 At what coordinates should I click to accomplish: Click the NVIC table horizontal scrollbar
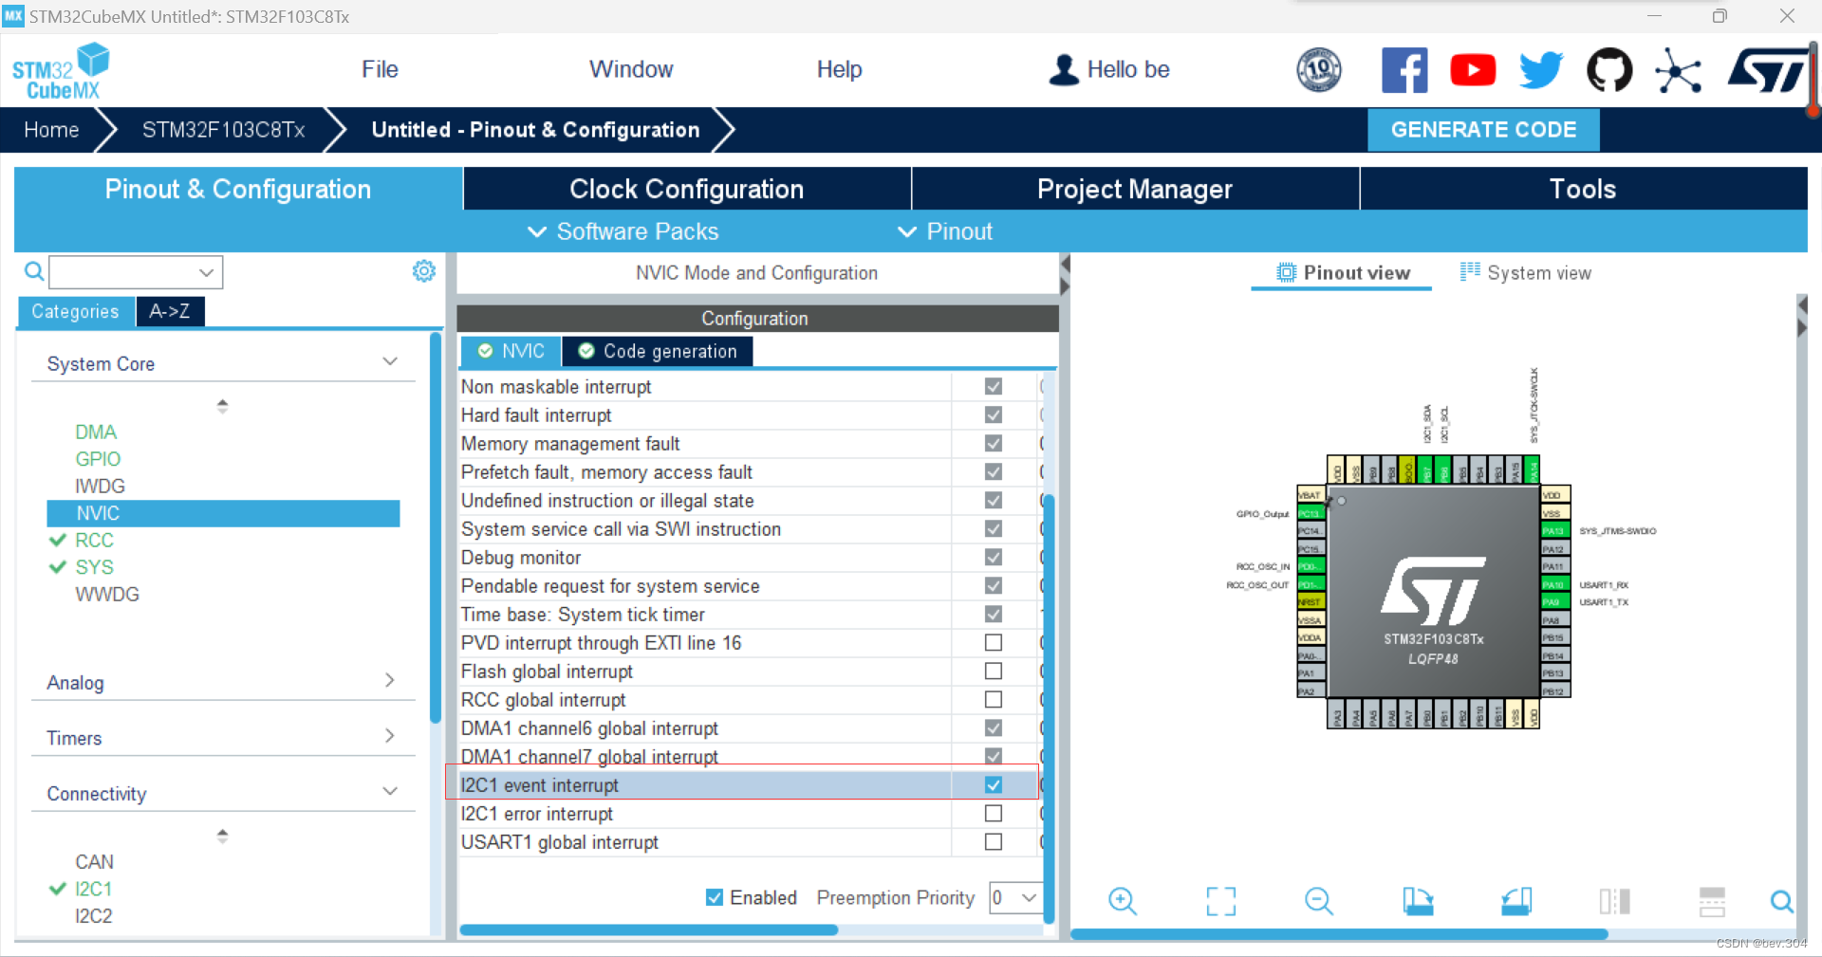pos(648,929)
